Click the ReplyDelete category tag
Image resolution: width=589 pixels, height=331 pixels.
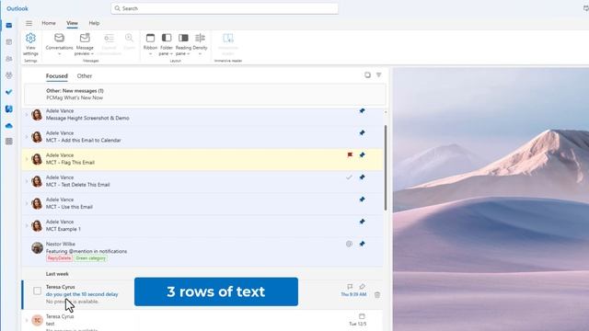(x=59, y=258)
